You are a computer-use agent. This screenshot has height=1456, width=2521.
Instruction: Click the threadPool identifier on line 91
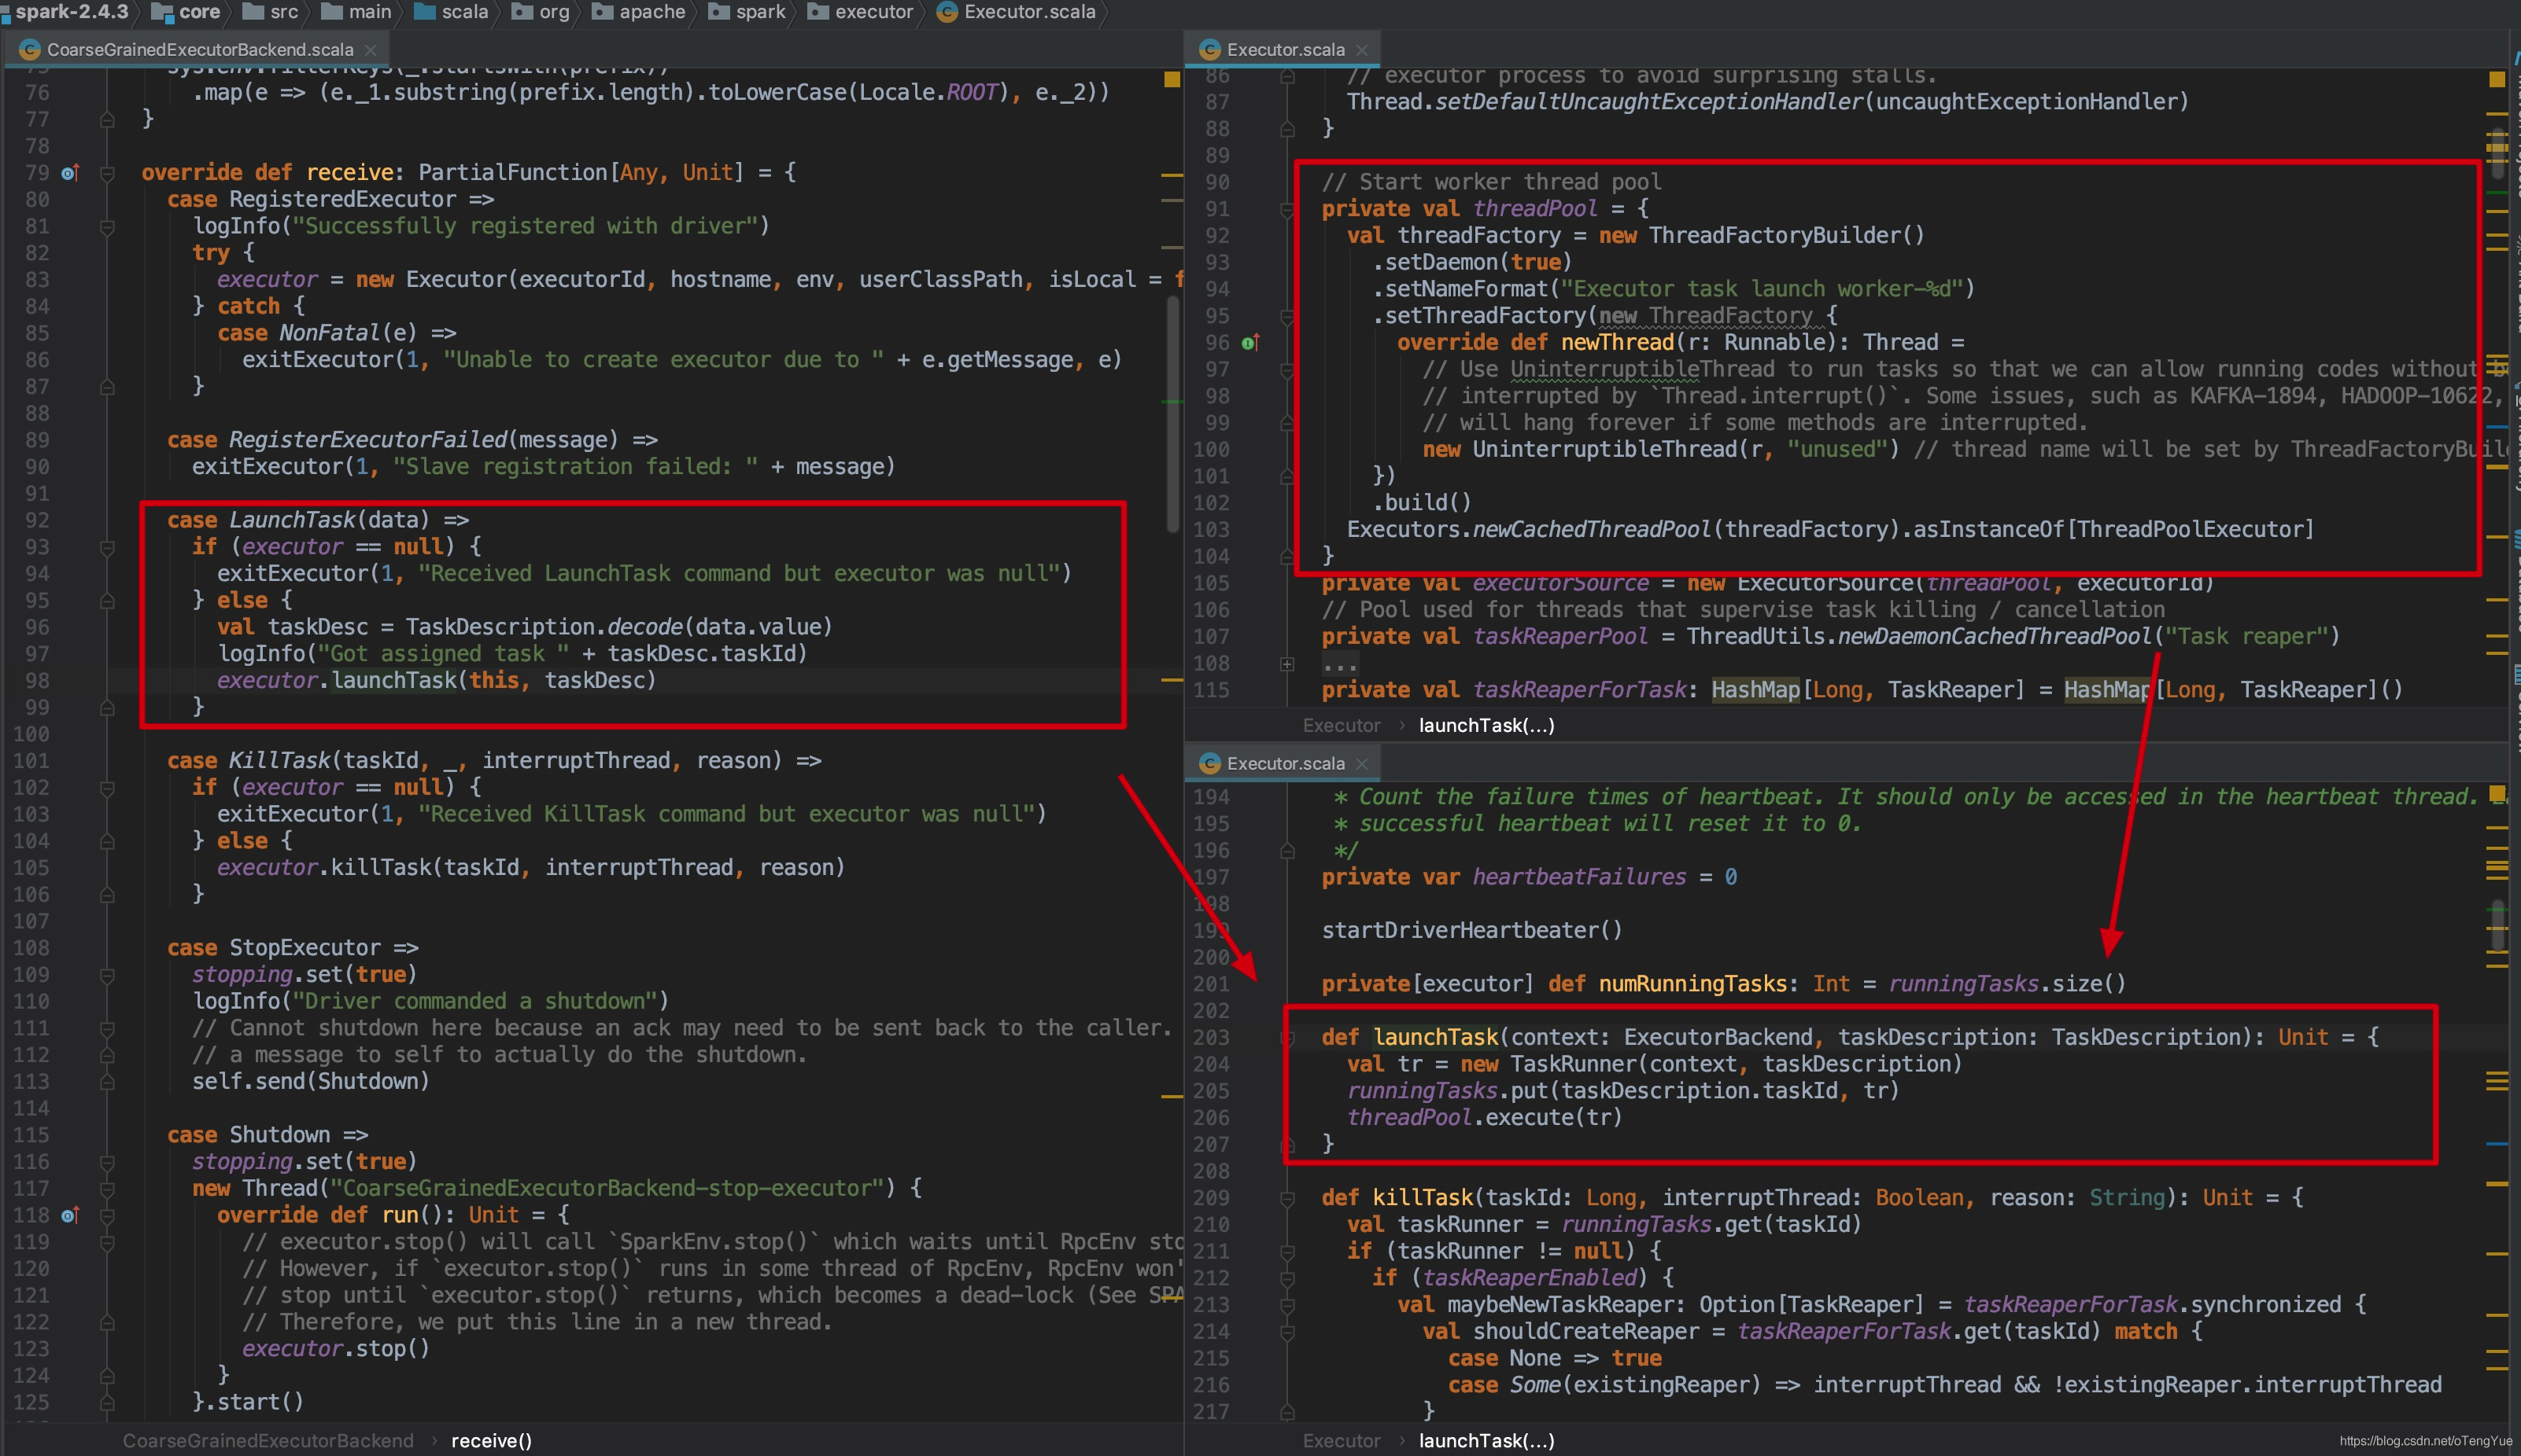coord(1534,209)
